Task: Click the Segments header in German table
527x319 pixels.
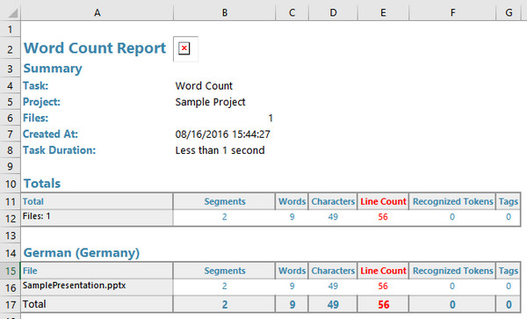Action: pyautogui.click(x=225, y=271)
